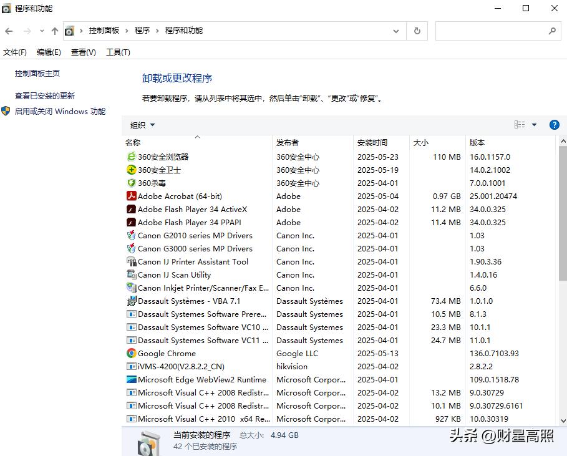This screenshot has height=456, width=567.
Task: Click the Google LLC publisher cell
Action: [298, 353]
